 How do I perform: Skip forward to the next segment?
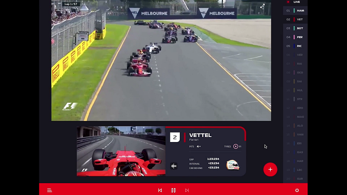click(x=187, y=190)
